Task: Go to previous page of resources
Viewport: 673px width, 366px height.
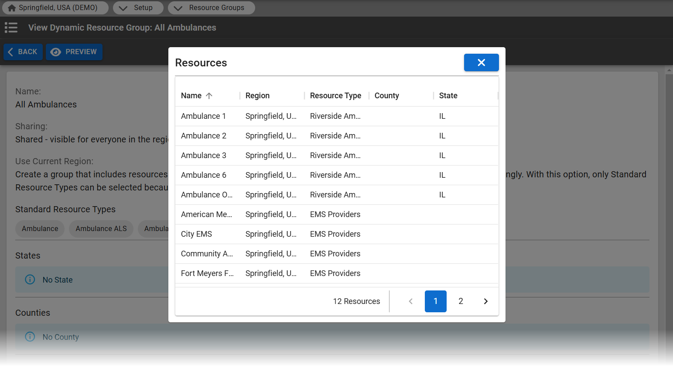Action: click(x=410, y=301)
